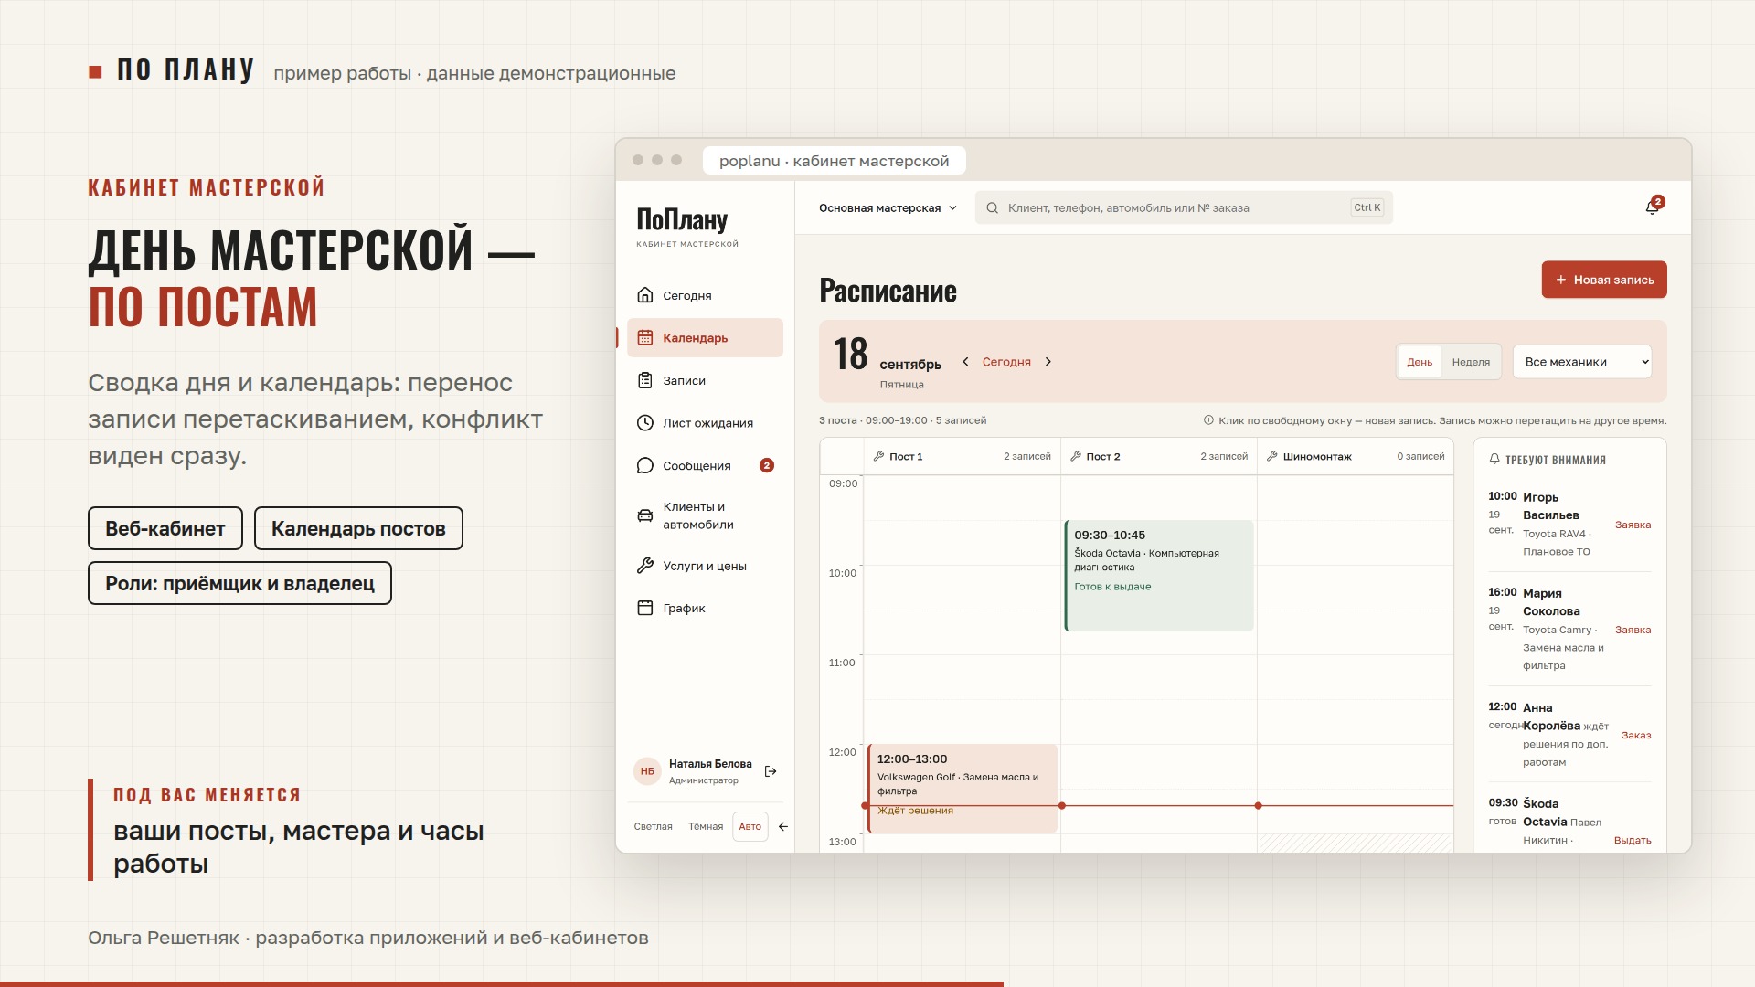Click the info icon near the schedule hint
1755x987 pixels.
click(x=1208, y=420)
